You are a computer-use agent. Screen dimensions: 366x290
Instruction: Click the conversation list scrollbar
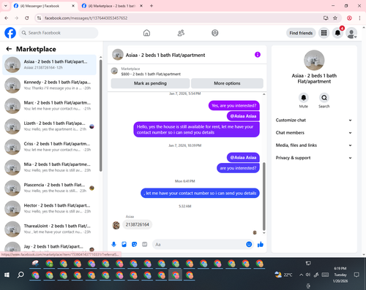pyautogui.click(x=100, y=115)
